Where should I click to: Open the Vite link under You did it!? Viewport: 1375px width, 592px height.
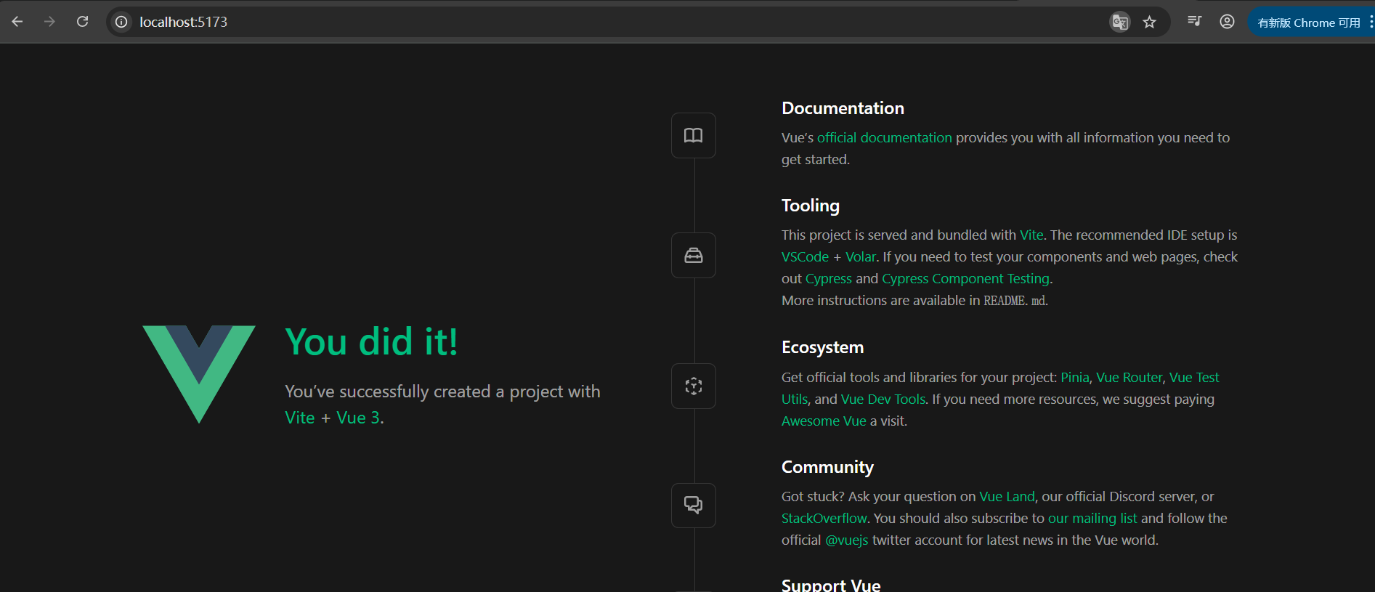tap(300, 418)
